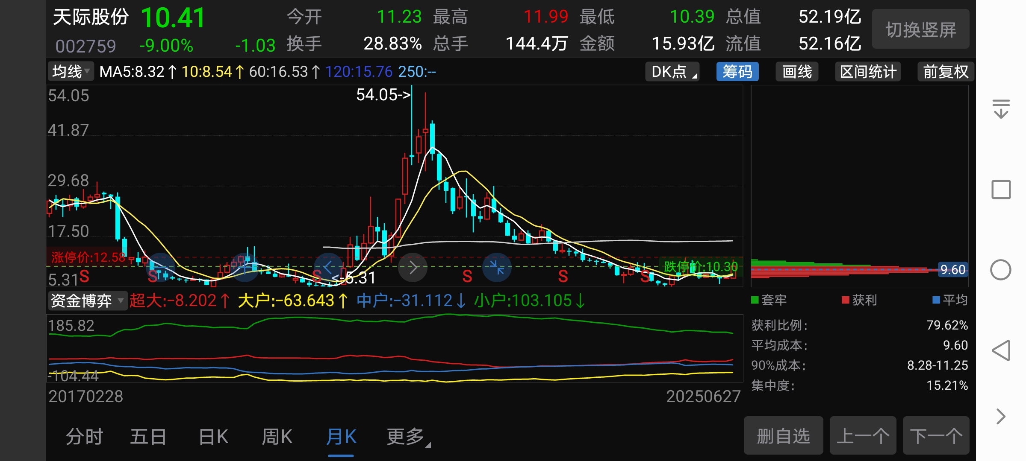Tap the Android home circle button
The width and height of the screenshot is (1026, 461).
click(x=1001, y=270)
